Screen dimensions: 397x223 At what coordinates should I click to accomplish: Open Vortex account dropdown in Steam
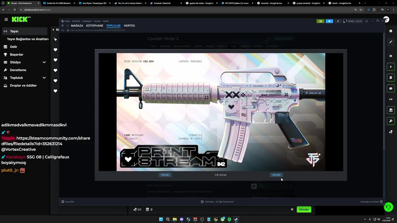(353, 21)
